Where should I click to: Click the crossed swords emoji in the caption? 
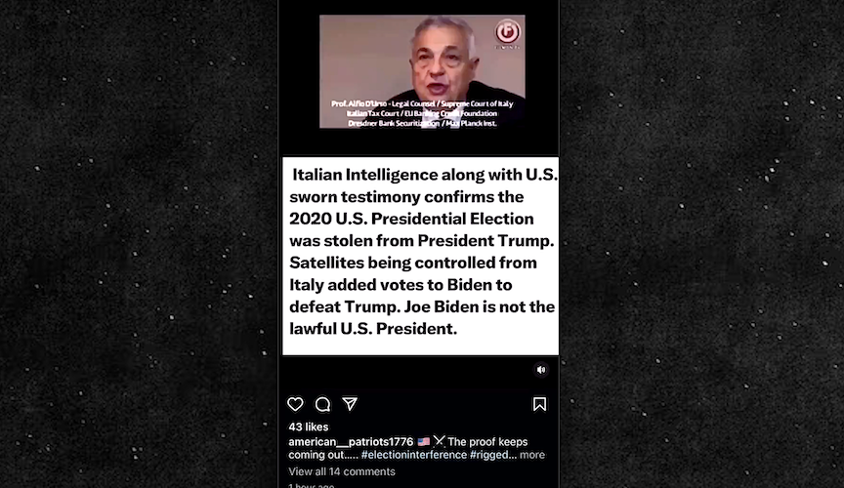point(439,441)
